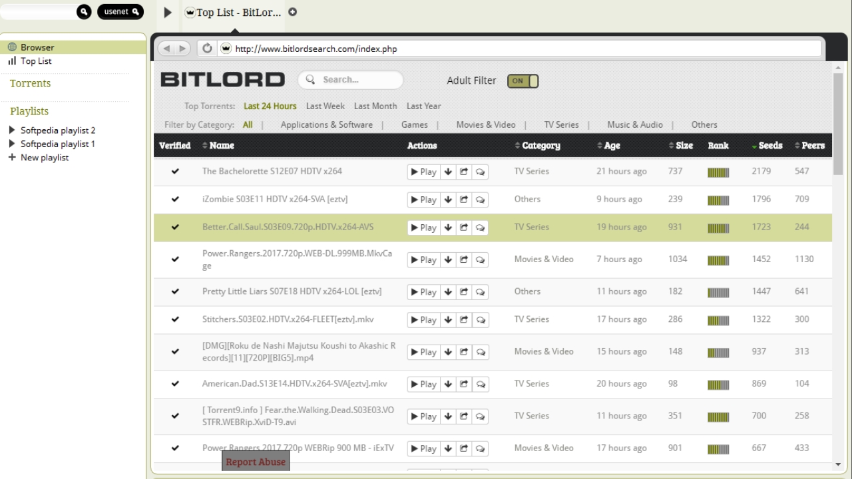Sort the table by Size
Viewport: 852px width, 479px height.
681,146
